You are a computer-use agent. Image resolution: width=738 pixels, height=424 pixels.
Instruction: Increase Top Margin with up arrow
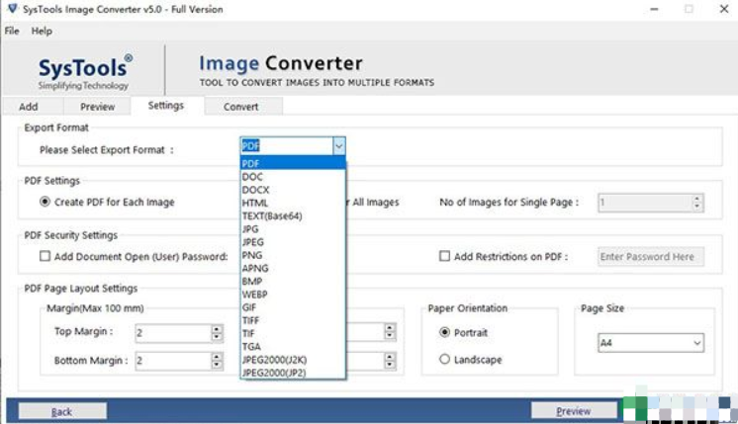click(x=217, y=329)
